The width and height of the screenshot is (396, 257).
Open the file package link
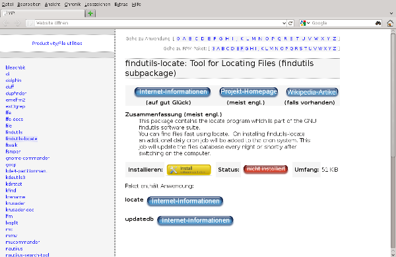click(9, 126)
